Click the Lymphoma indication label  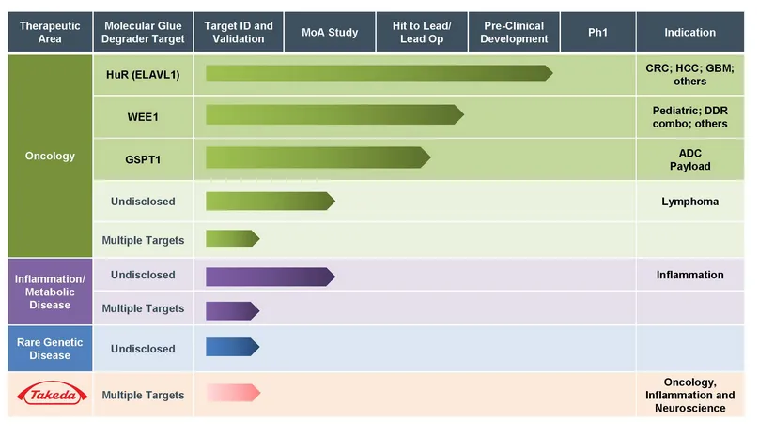(x=689, y=202)
